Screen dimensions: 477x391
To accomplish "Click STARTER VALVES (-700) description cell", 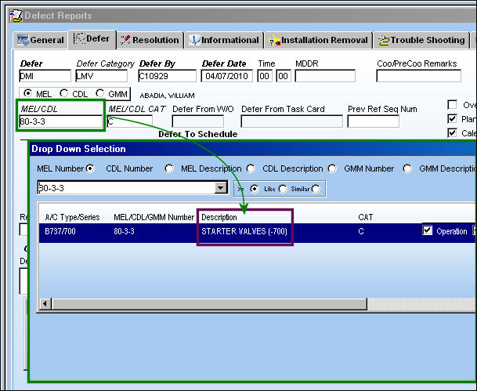I will 244,232.
